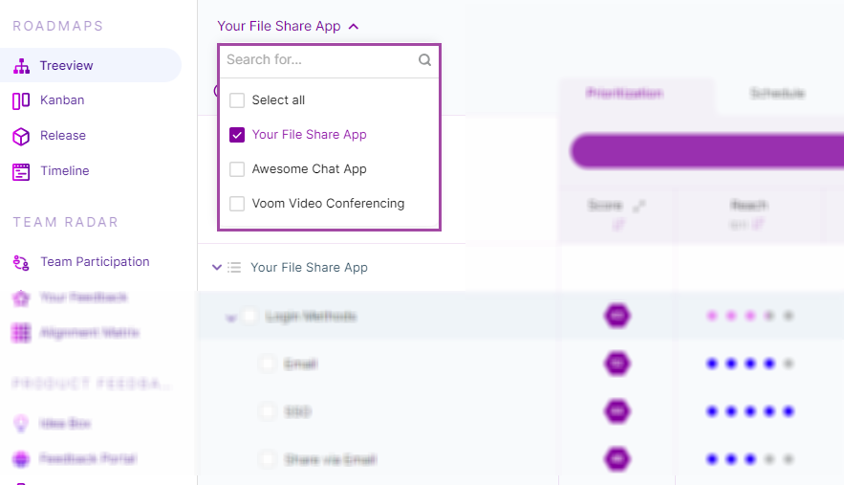Open the Prioritization tab
The width and height of the screenshot is (844, 485).
tap(624, 94)
